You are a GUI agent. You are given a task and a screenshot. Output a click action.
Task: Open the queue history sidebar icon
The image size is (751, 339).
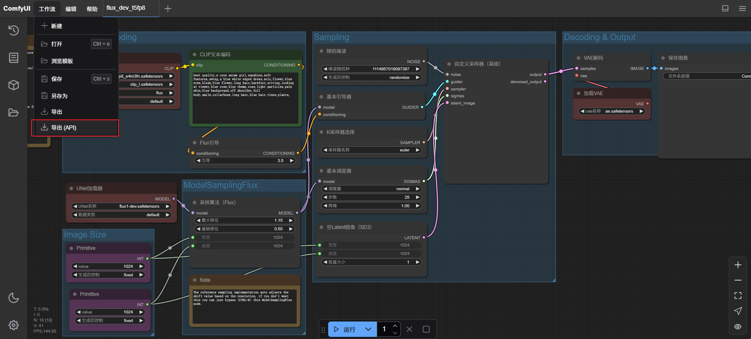point(14,30)
